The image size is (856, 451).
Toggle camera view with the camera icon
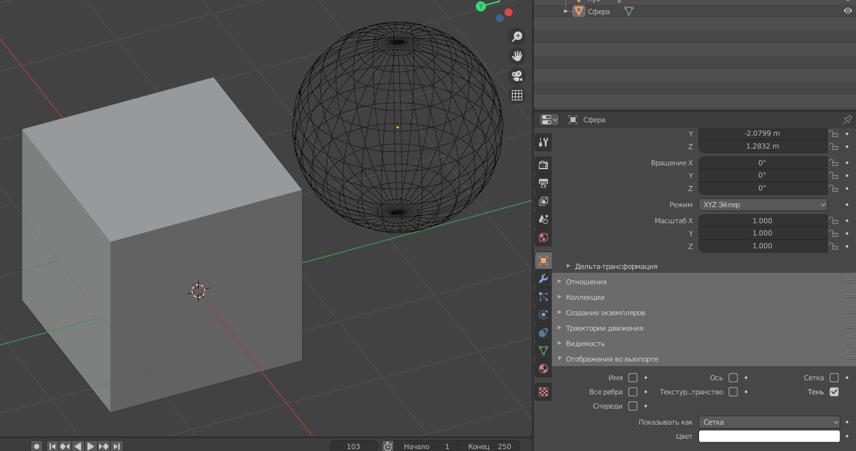pos(517,76)
